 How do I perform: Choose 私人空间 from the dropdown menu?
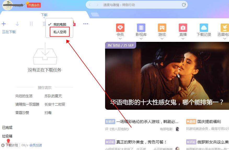click(60, 32)
